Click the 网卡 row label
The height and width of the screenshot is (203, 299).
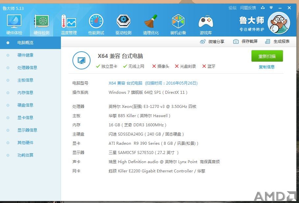(76, 171)
